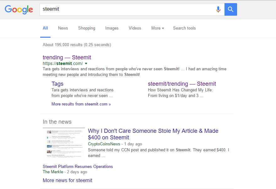Viewport: 276px width, 189px height.
Task: Open the Shopping tab
Action: click(x=87, y=28)
